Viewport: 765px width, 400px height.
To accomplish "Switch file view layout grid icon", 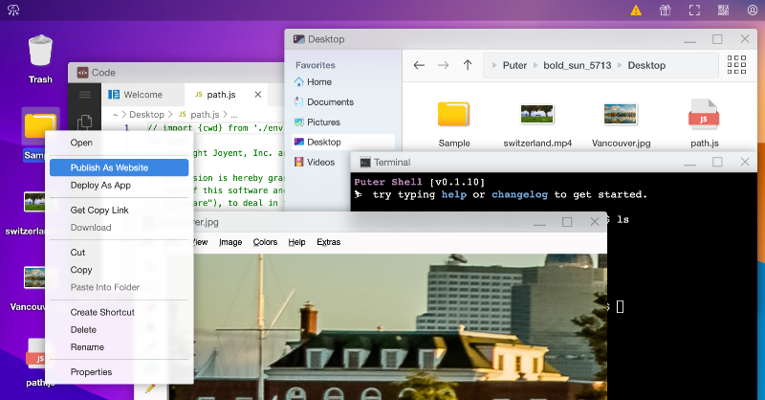I will (736, 64).
